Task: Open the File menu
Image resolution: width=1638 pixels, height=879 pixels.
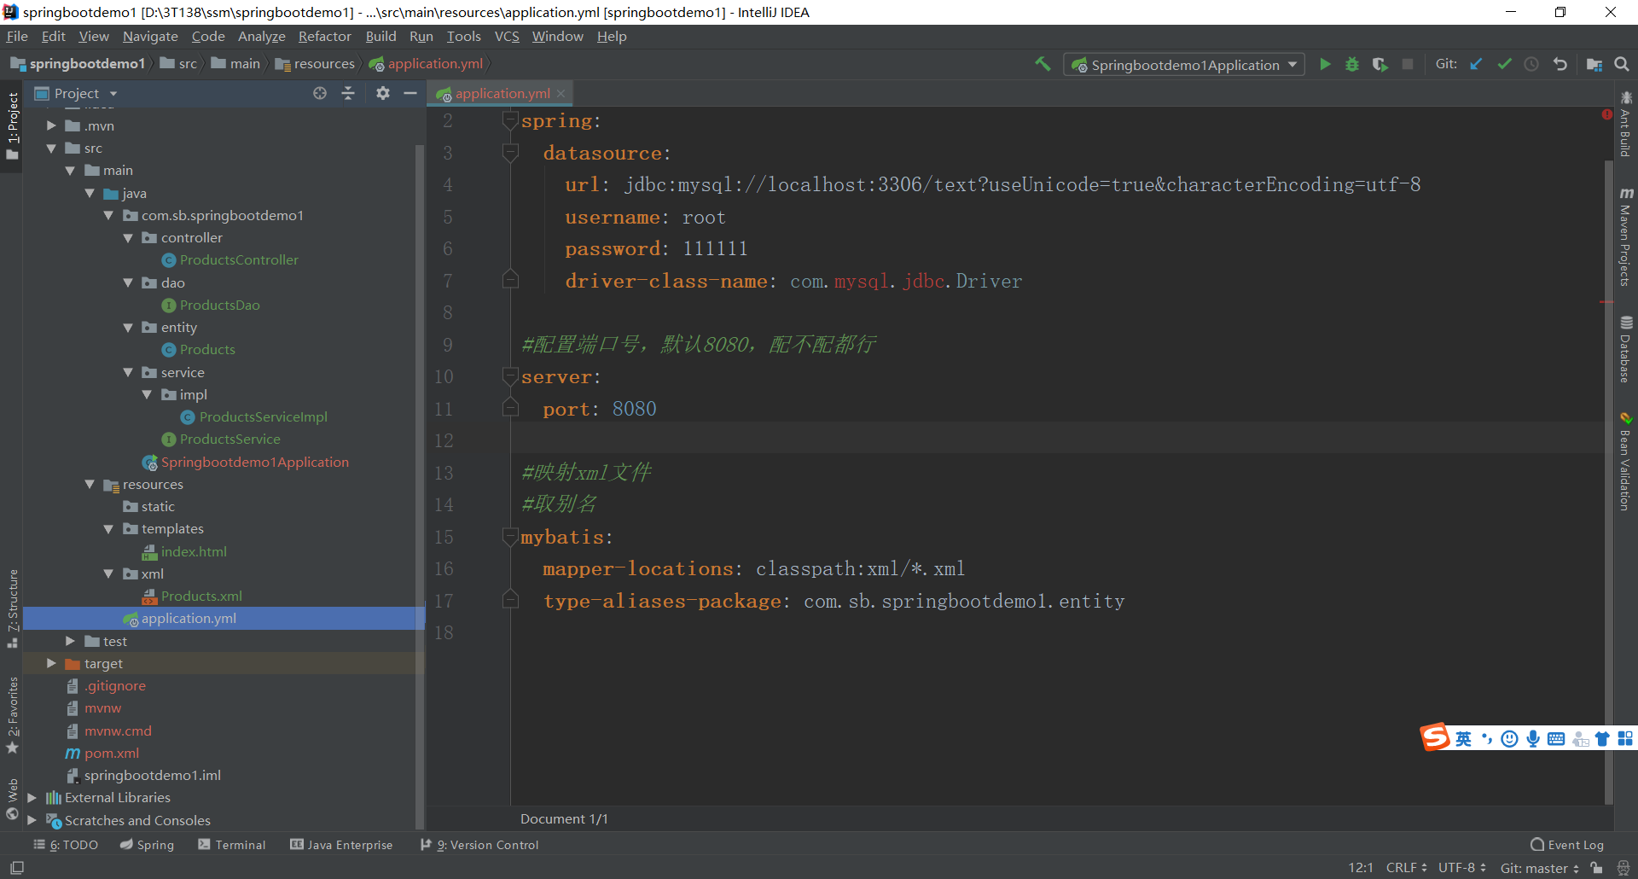Action: 17,36
